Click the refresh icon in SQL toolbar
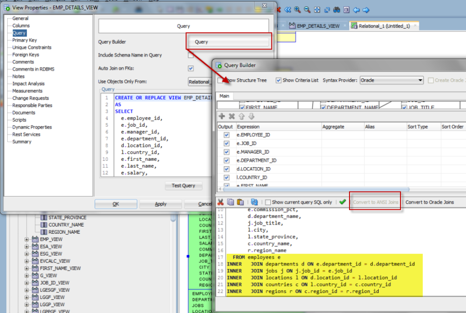 (x=254, y=202)
